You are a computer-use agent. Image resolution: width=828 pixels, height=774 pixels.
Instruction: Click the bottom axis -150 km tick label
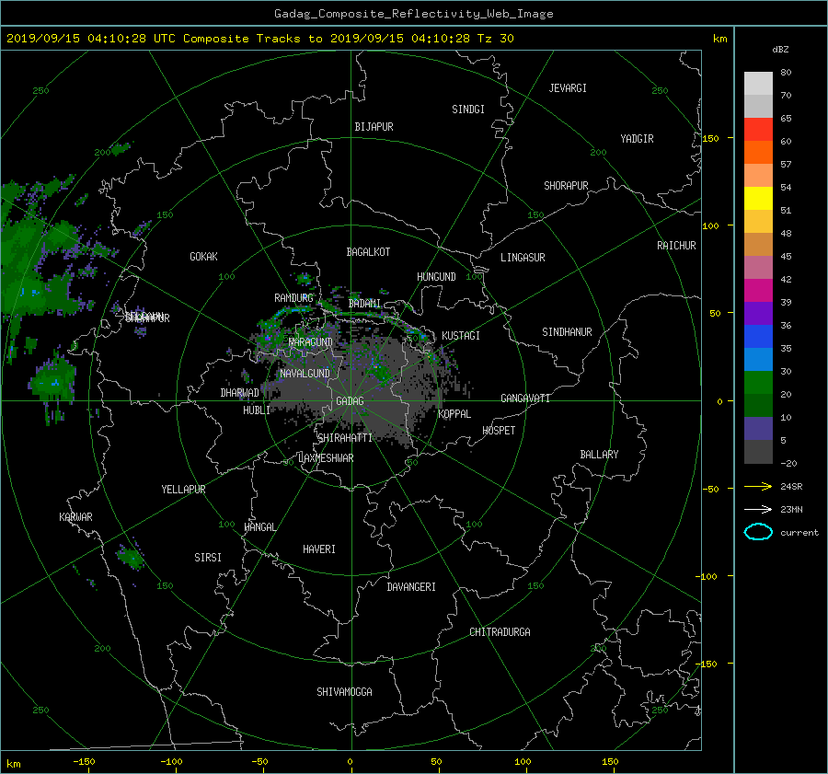click(x=84, y=762)
